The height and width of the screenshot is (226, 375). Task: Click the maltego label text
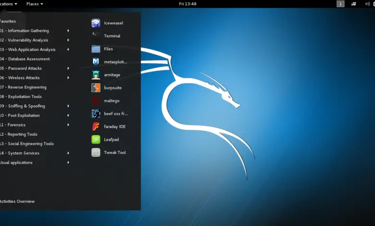tap(112, 100)
